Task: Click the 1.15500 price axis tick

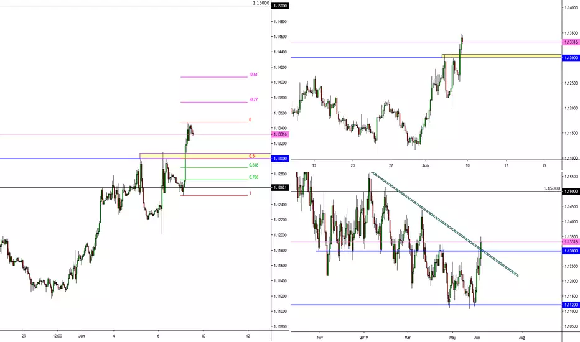Action: coord(571,177)
